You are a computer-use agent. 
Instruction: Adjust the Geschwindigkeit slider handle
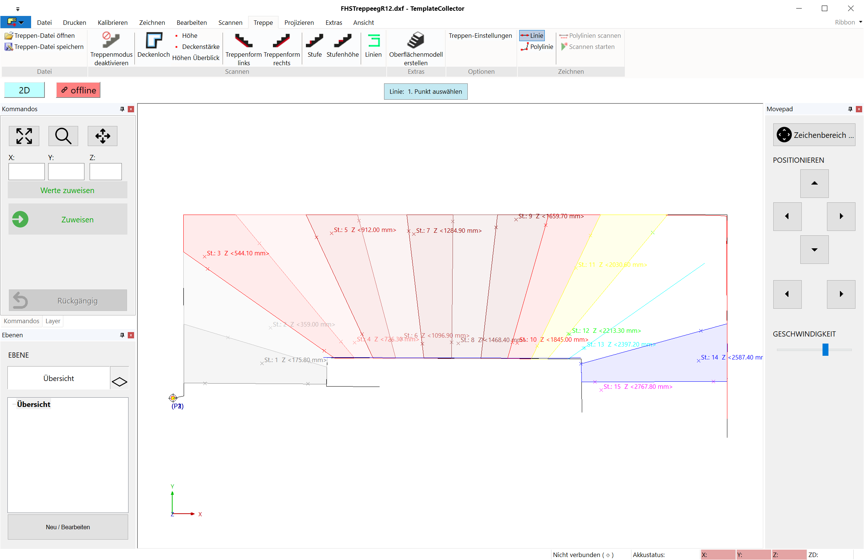pyautogui.click(x=825, y=349)
